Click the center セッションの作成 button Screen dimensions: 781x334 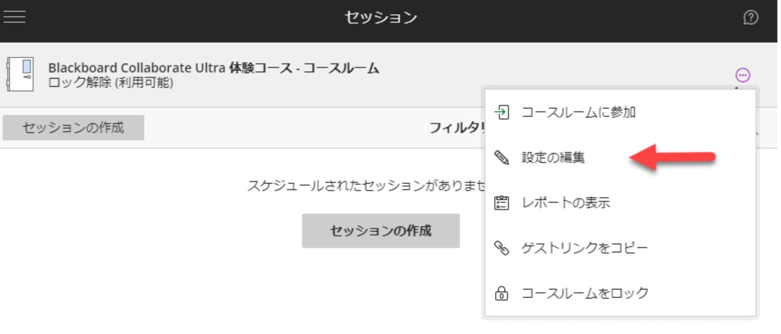(381, 231)
